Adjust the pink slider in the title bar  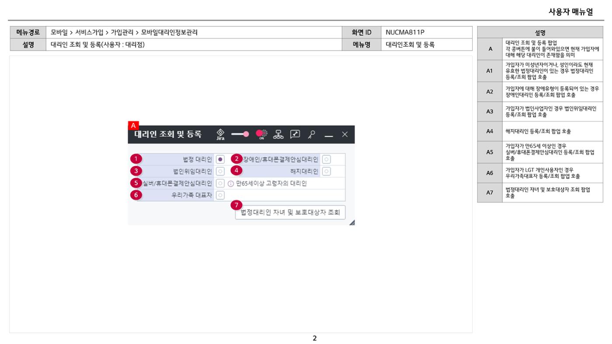(x=240, y=134)
